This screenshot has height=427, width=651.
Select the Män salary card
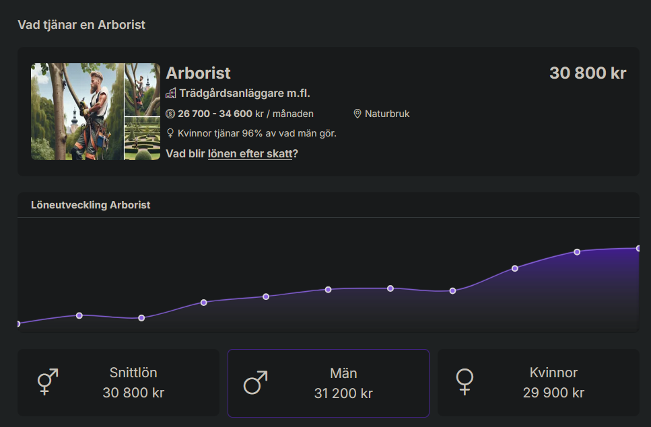click(x=329, y=383)
